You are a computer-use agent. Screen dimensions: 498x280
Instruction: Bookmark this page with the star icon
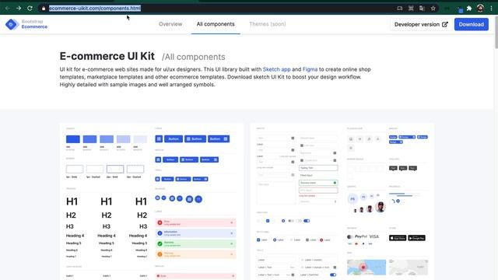[433, 9]
